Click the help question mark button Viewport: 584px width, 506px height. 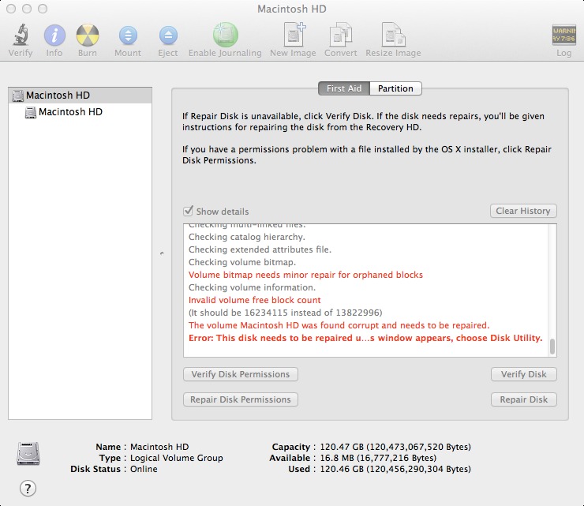[x=28, y=488]
